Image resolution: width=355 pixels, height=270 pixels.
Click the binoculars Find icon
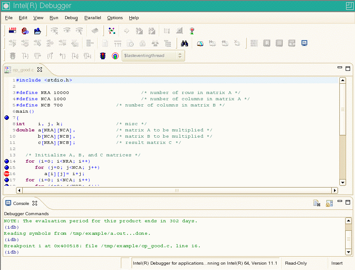click(x=185, y=43)
